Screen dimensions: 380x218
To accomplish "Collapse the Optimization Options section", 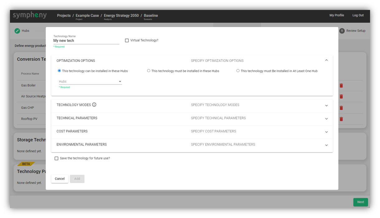I will 326,60.
